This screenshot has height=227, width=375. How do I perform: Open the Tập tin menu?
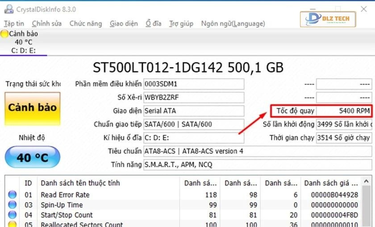[14, 24]
